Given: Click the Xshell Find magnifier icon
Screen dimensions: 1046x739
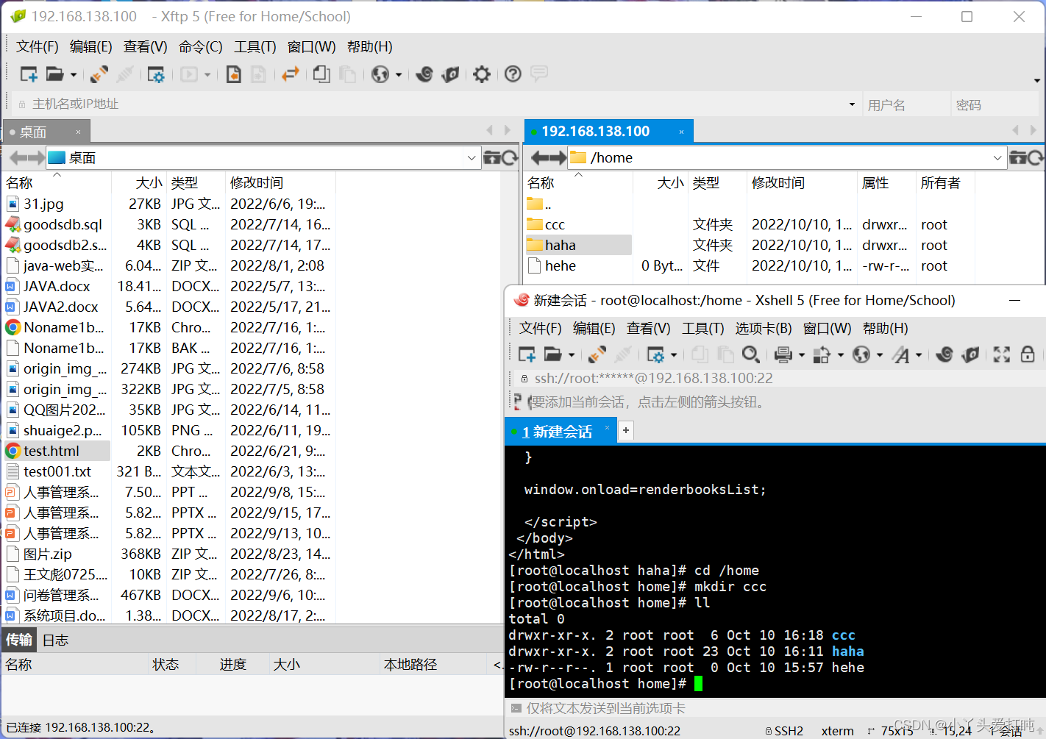Looking at the screenshot, I should tap(750, 355).
